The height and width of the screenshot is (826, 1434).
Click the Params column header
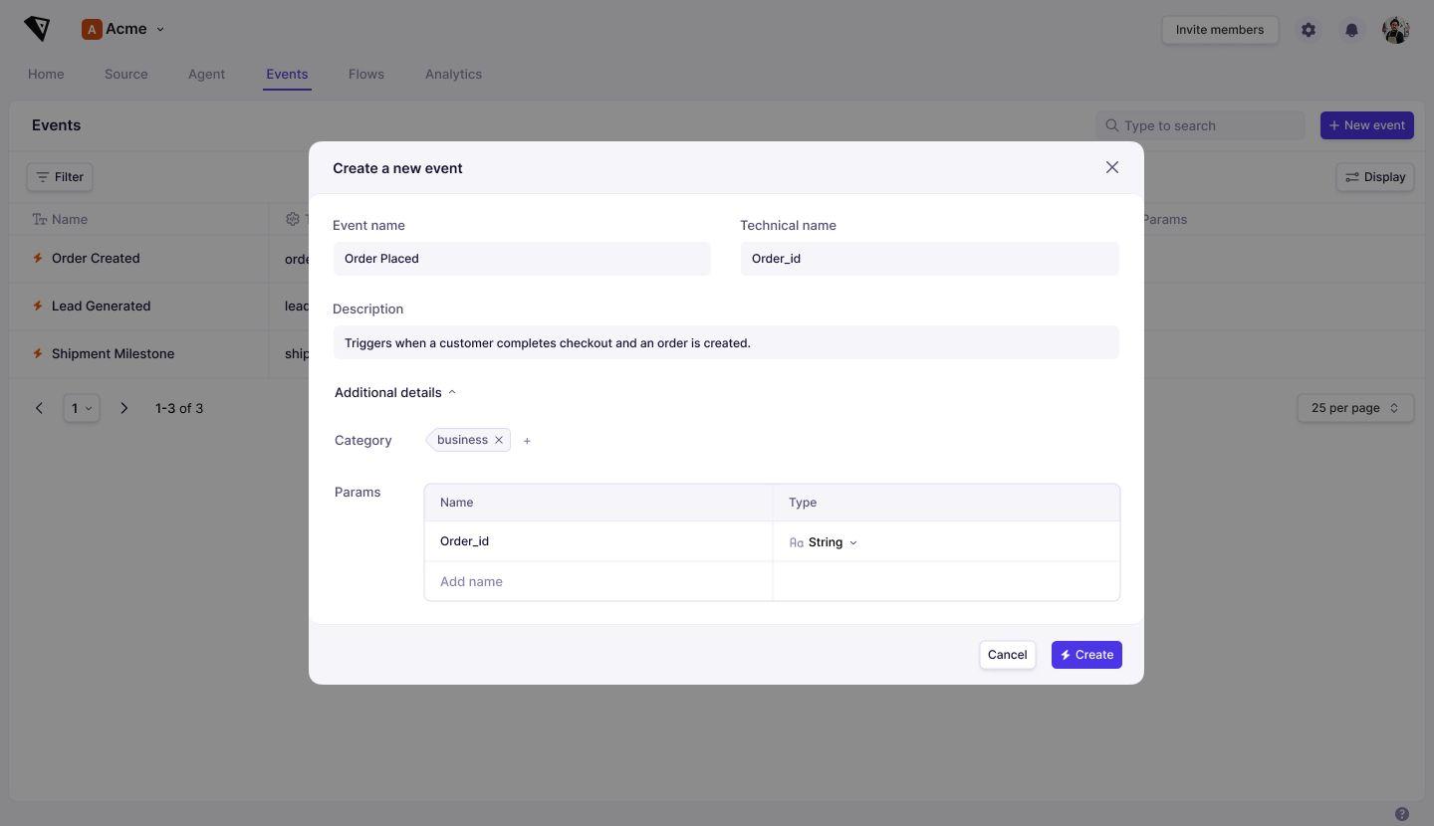pos(1165,219)
